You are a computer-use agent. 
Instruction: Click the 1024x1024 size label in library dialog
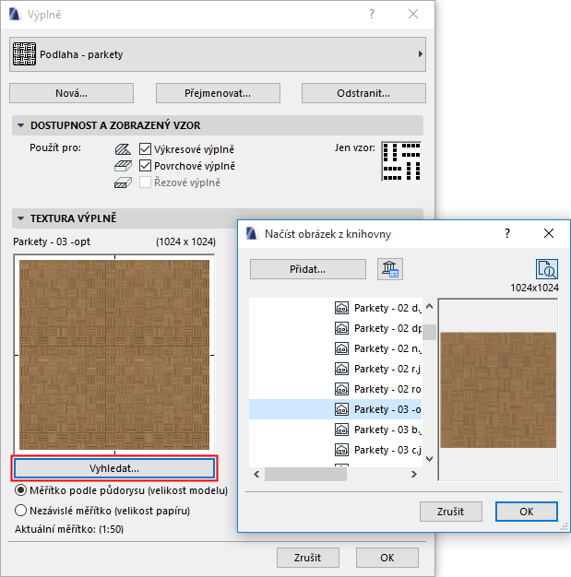534,288
